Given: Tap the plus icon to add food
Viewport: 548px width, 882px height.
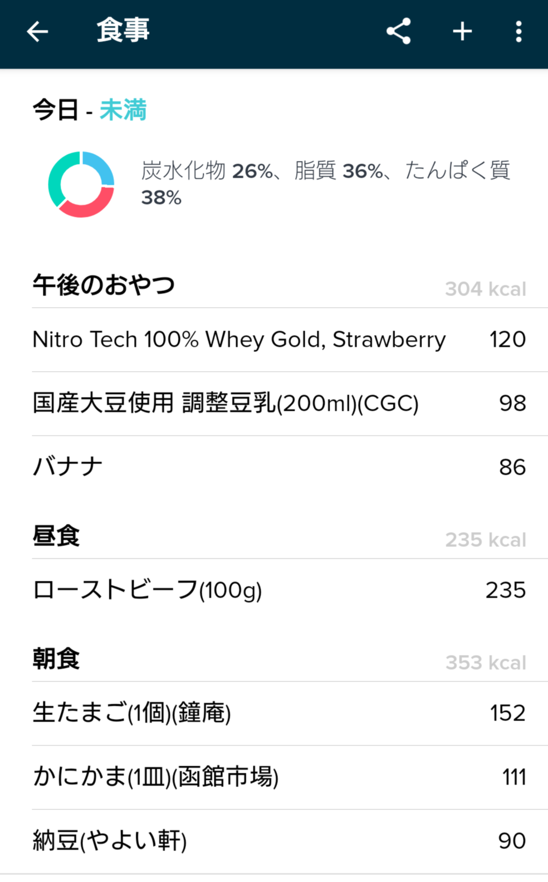Looking at the screenshot, I should (462, 32).
